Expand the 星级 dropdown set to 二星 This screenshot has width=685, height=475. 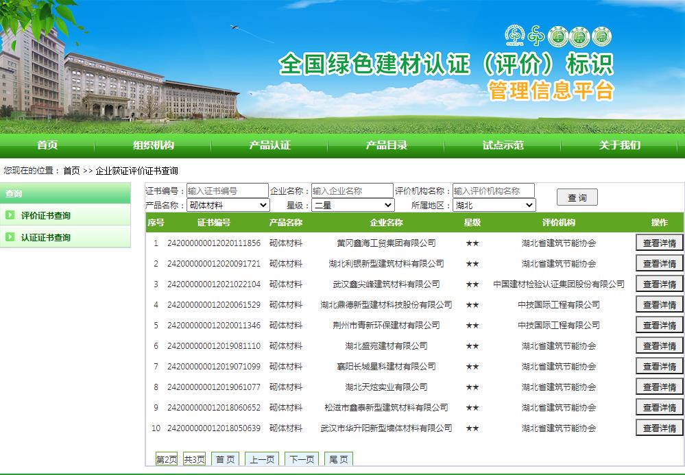353,205
